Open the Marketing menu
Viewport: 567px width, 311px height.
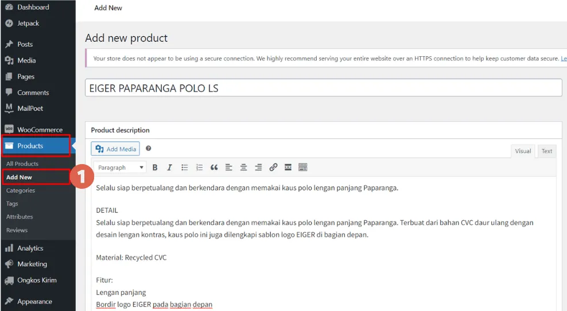[x=32, y=264]
